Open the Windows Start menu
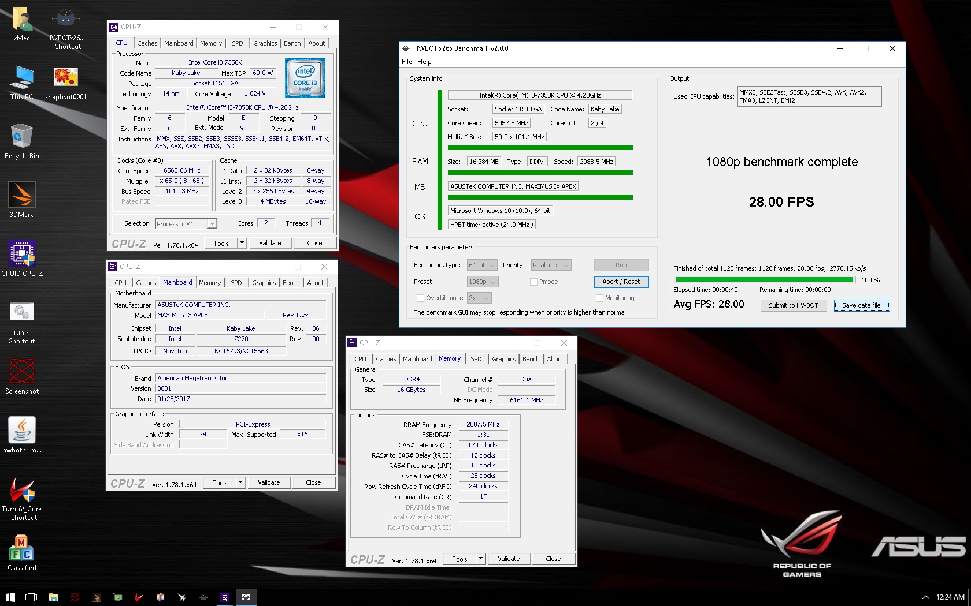This screenshot has height=606, width=971. tap(10, 597)
